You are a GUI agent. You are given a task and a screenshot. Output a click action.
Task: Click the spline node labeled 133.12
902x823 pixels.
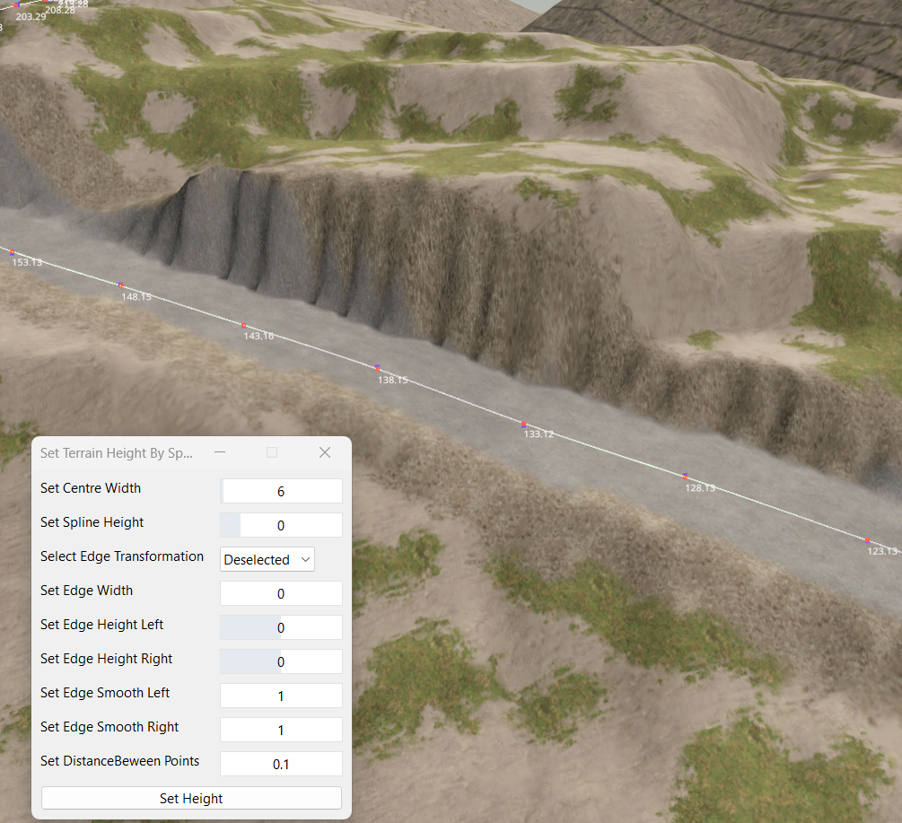pos(524,424)
